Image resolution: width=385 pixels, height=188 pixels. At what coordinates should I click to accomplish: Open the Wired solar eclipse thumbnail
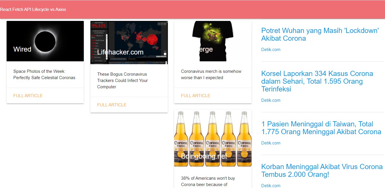(45, 41)
